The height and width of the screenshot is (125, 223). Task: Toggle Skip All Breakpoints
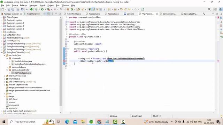click(27, 9)
